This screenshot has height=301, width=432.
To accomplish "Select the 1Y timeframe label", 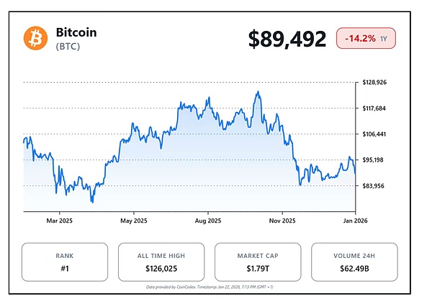I will (x=385, y=38).
